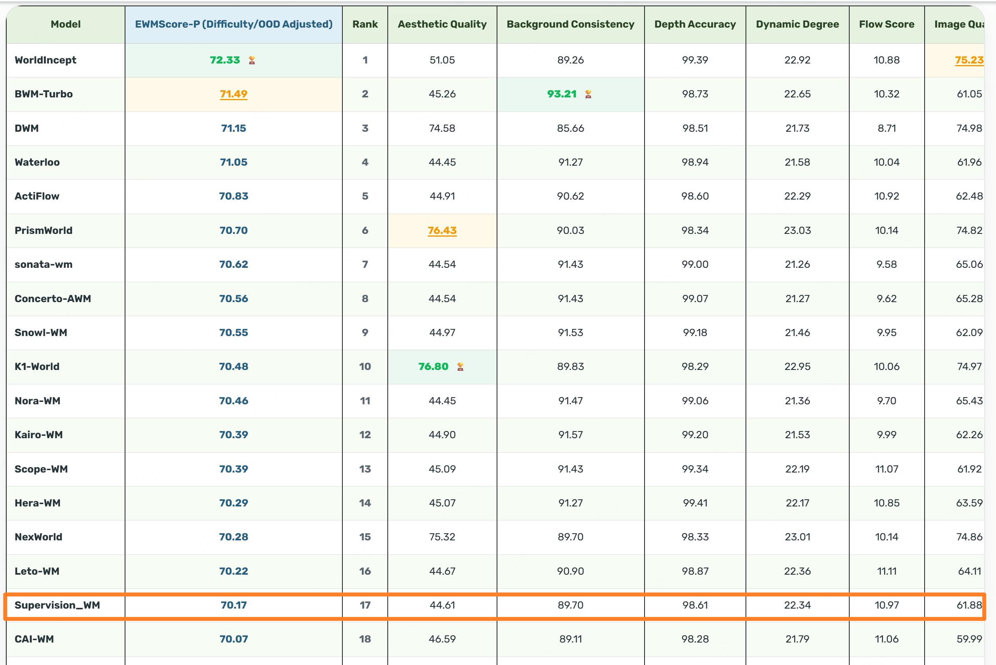This screenshot has height=665, width=996.
Task: Click the 71.15 score of DWM
Action: point(234,129)
